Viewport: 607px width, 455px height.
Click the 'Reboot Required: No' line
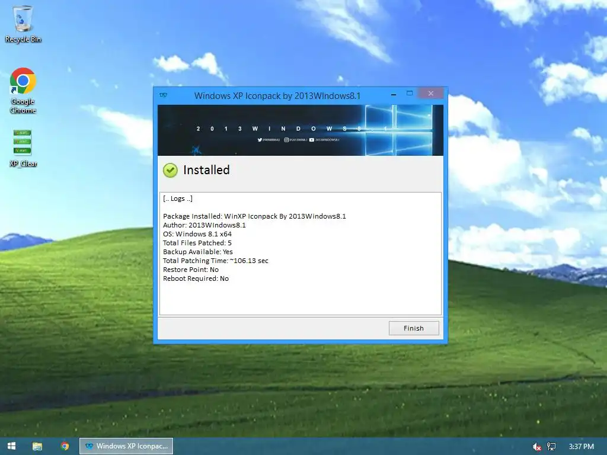coord(196,278)
